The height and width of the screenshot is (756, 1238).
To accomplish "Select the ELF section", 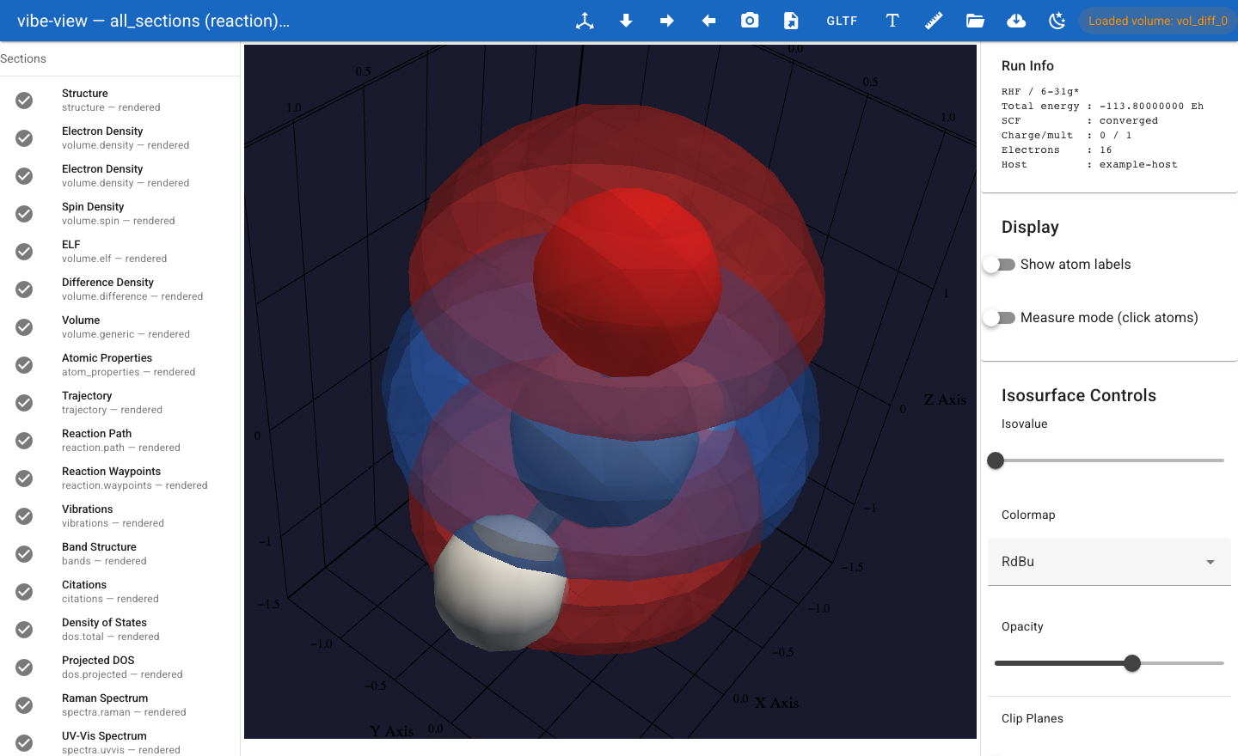I will coord(120,252).
